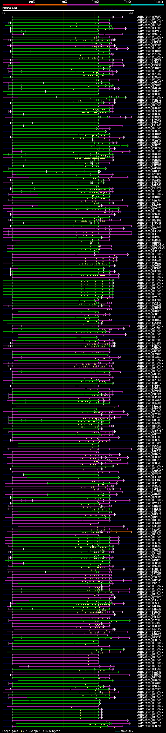Select row 'UniRef100_B6INW7'
Viewport: 166px width, 733px height.
point(149,211)
